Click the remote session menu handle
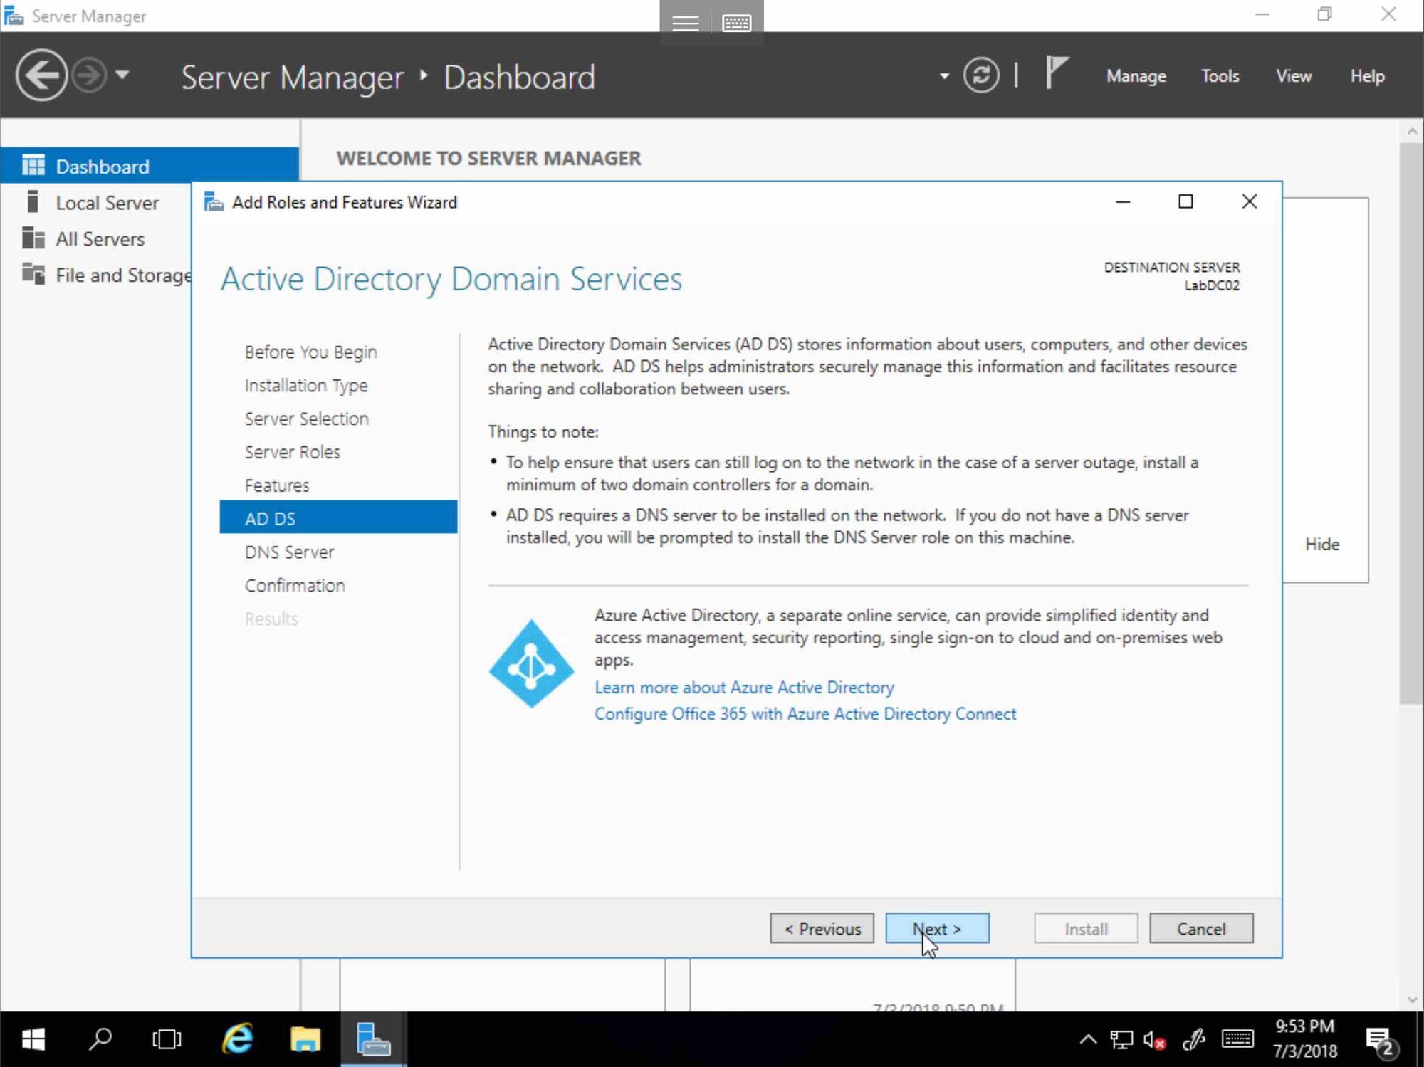1424x1067 pixels. point(685,23)
